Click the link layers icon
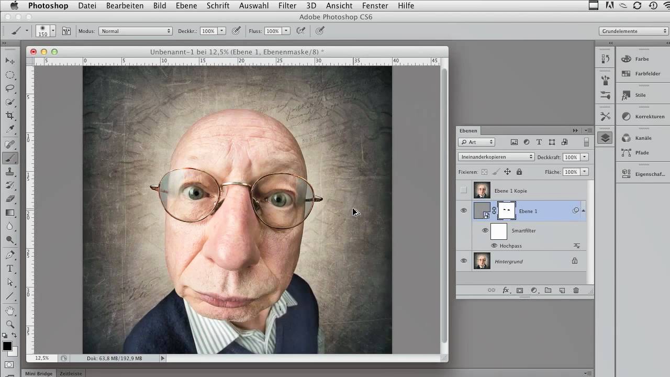 point(492,290)
